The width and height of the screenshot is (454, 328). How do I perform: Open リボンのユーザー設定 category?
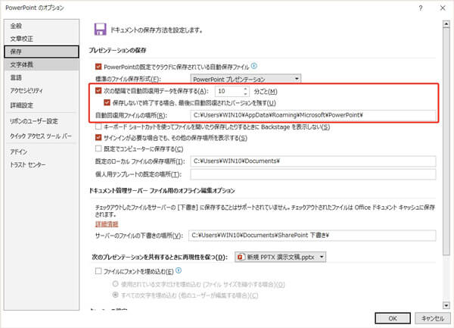pos(42,121)
